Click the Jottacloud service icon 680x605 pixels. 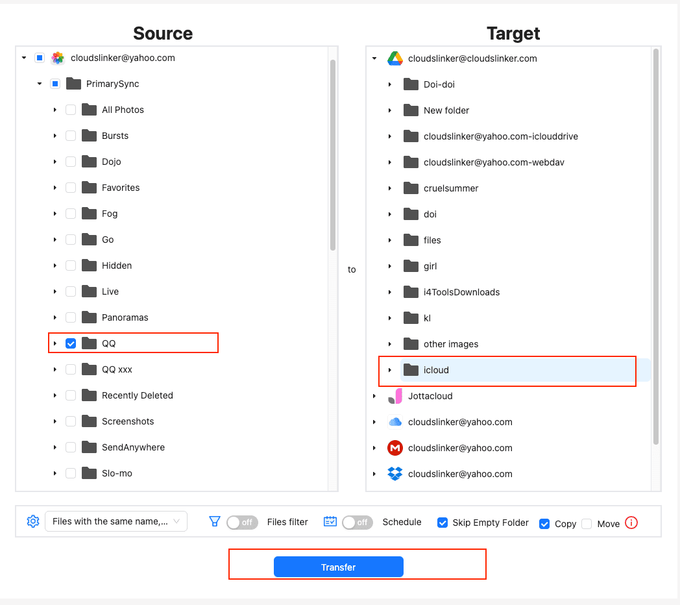[395, 396]
